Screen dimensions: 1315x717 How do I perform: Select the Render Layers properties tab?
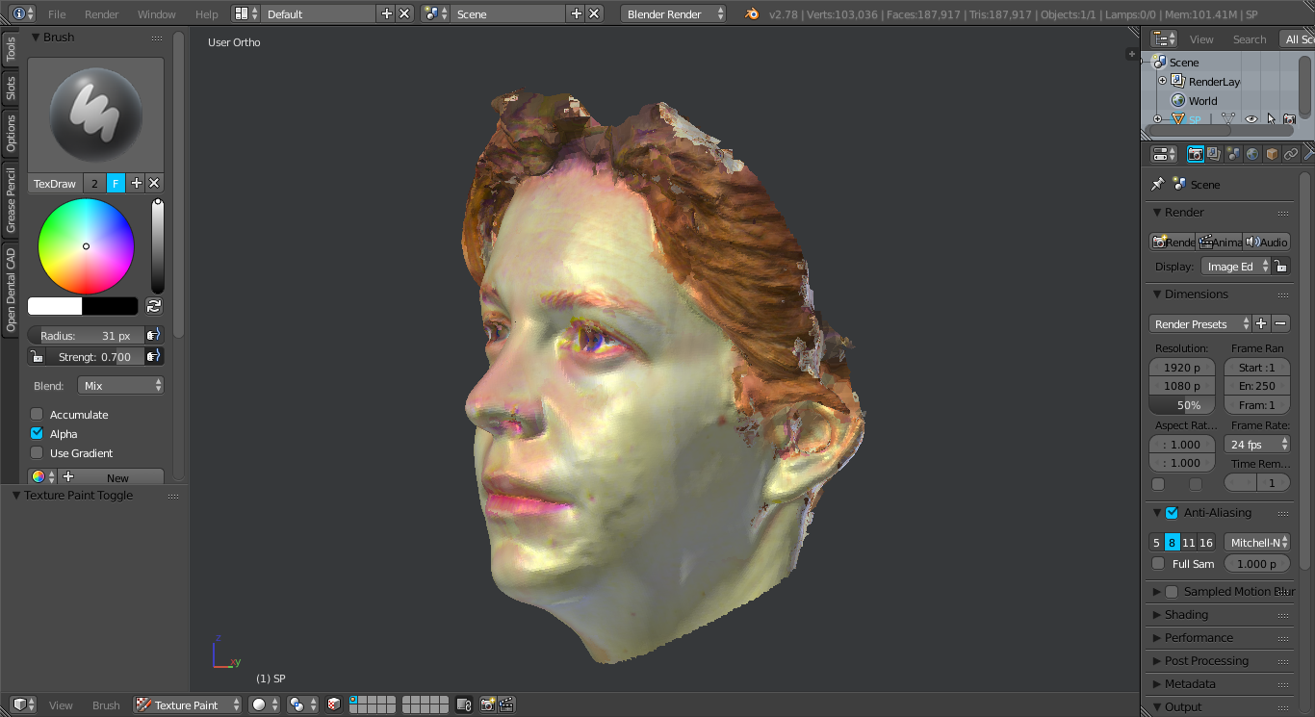pyautogui.click(x=1214, y=154)
